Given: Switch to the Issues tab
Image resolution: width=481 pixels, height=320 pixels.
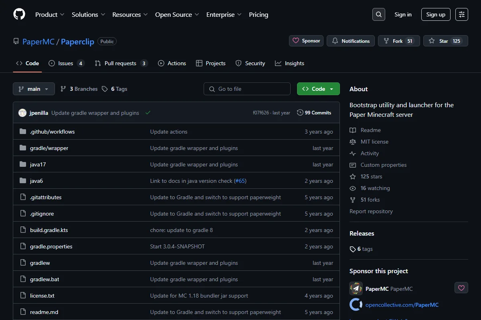Looking at the screenshot, I should [67, 63].
